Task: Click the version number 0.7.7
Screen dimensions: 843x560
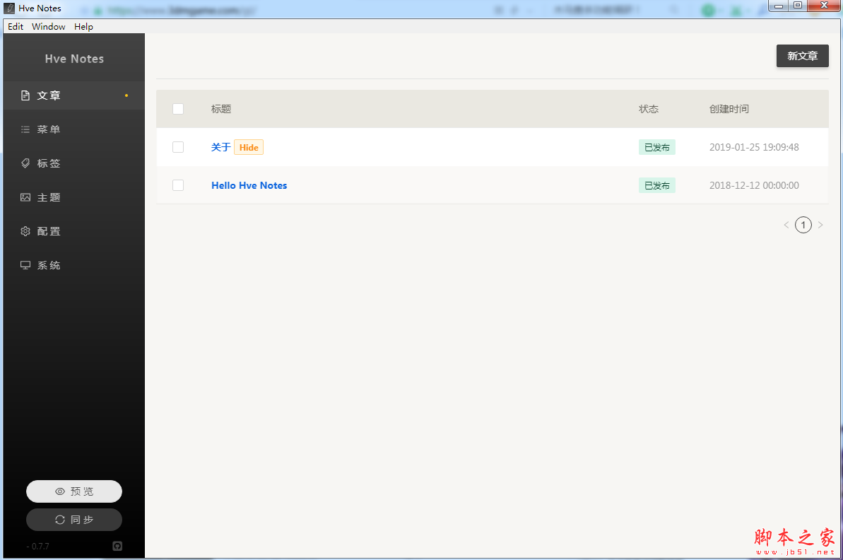Action: coord(40,546)
